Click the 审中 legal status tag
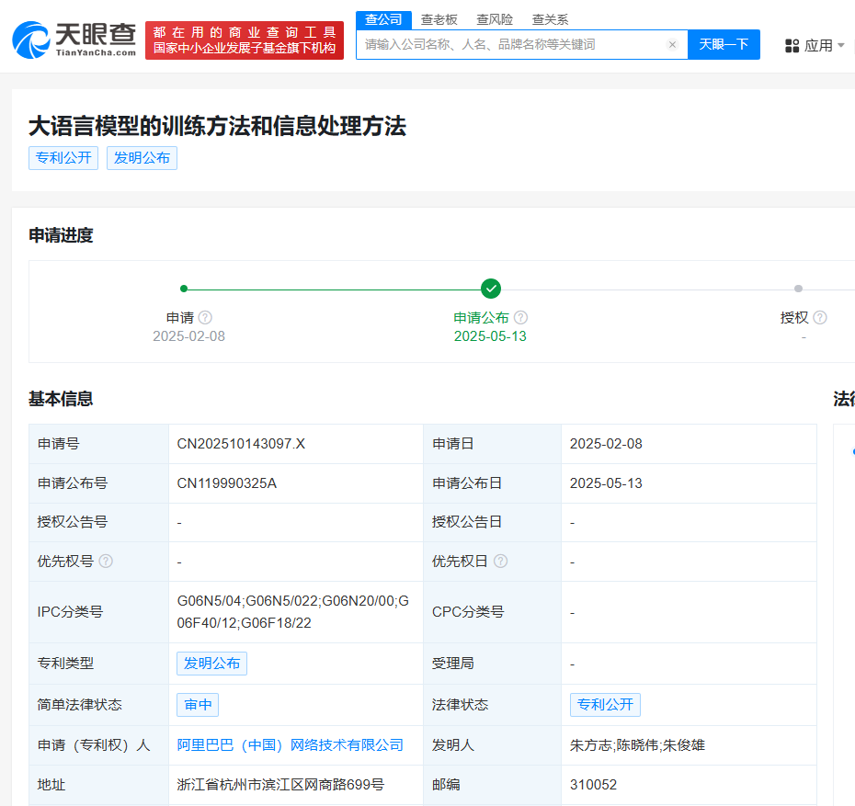This screenshot has width=855, height=806. tap(198, 704)
